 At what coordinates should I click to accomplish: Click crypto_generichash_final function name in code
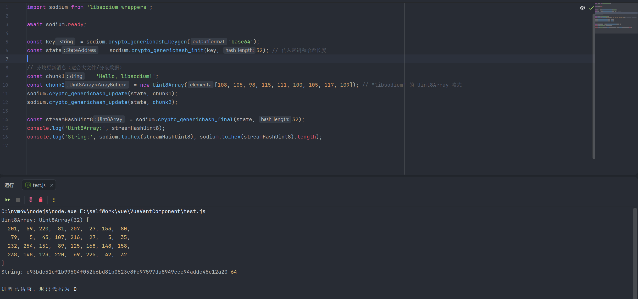195,120
